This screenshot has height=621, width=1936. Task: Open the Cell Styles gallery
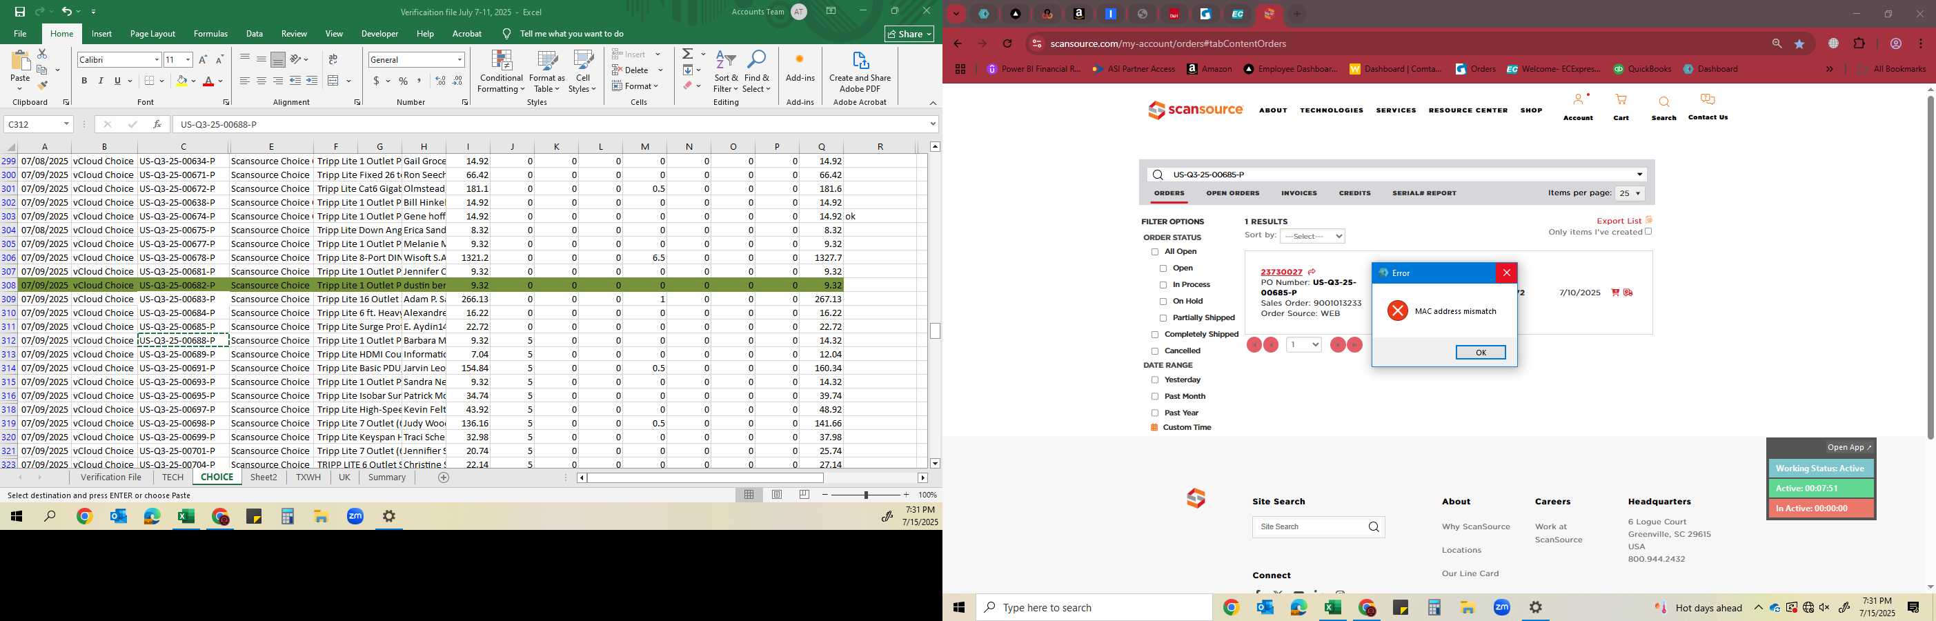point(582,72)
